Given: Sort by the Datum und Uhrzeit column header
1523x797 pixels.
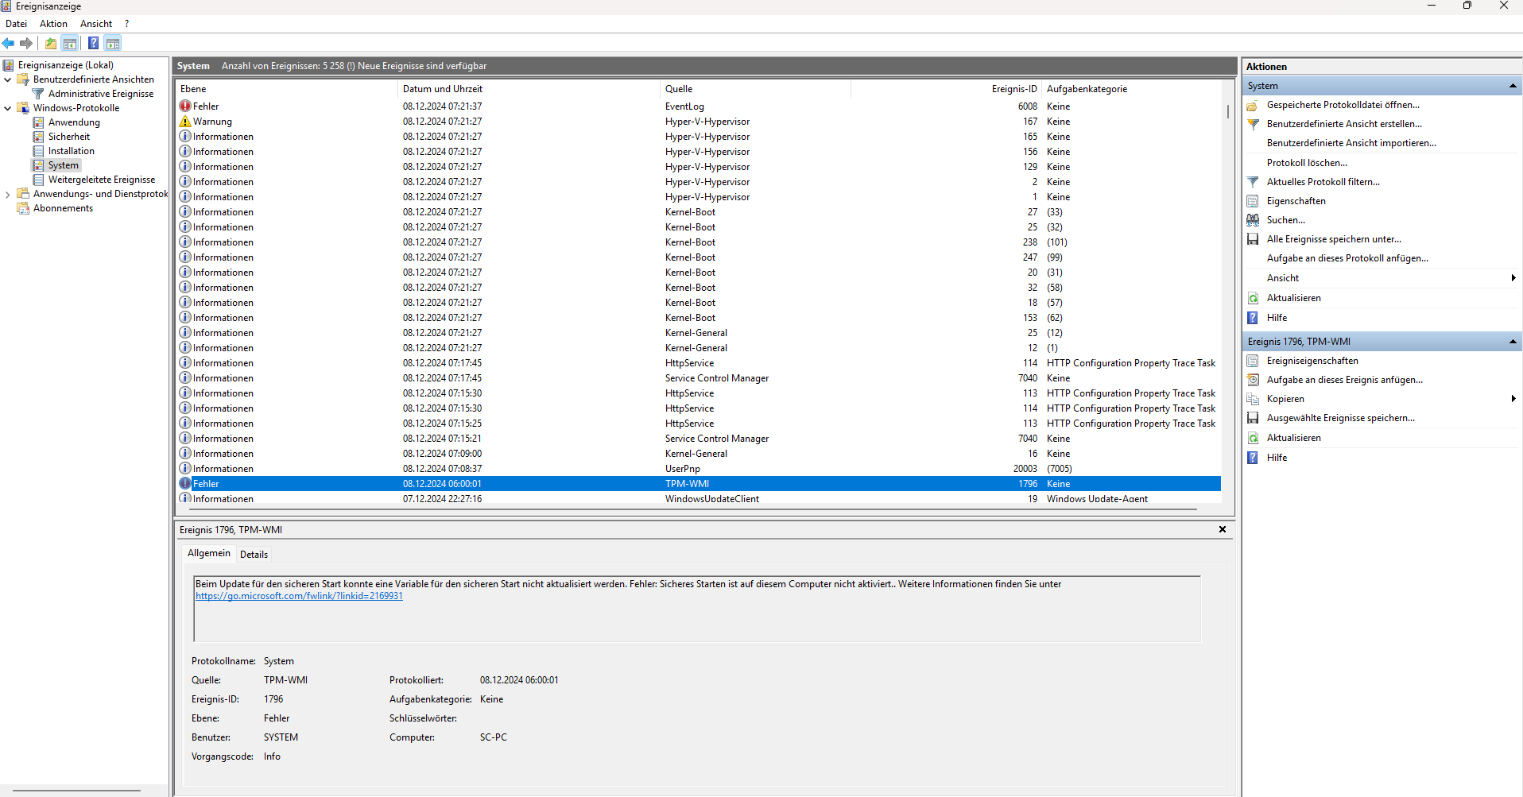Looking at the screenshot, I should pos(529,89).
